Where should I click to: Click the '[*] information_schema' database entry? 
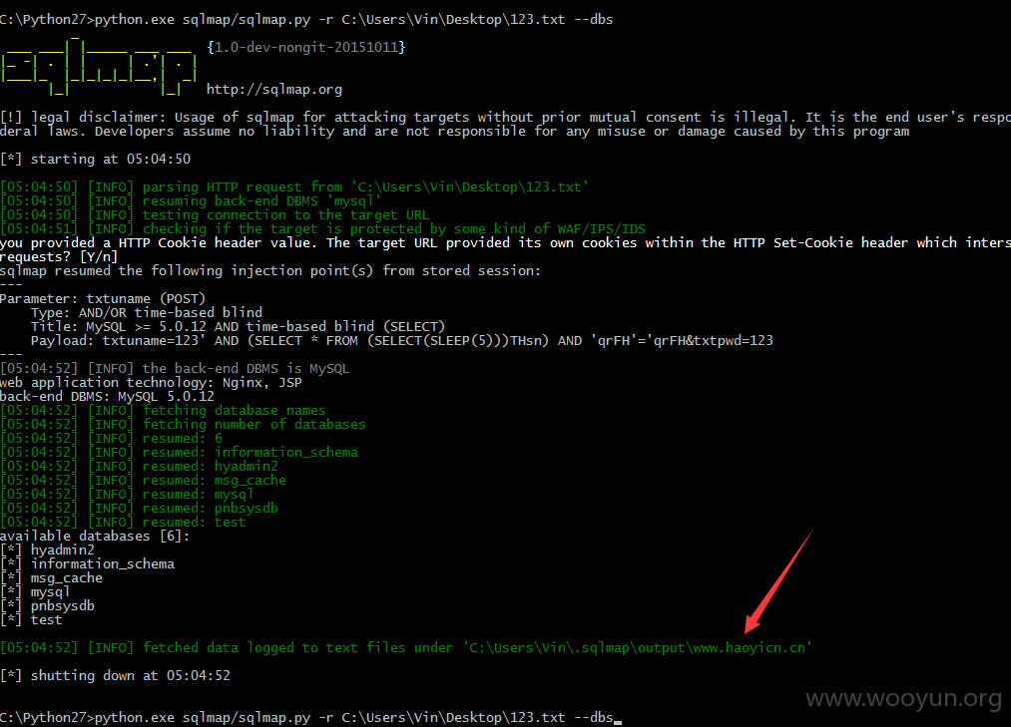(x=87, y=563)
